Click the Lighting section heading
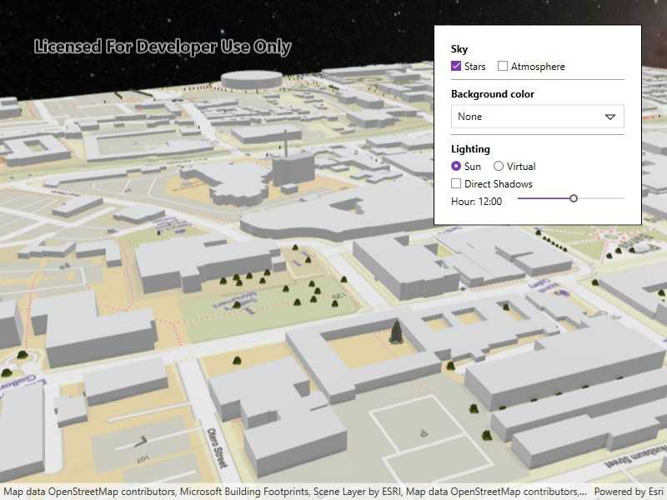Screen dimensions: 667x500 (x=471, y=148)
